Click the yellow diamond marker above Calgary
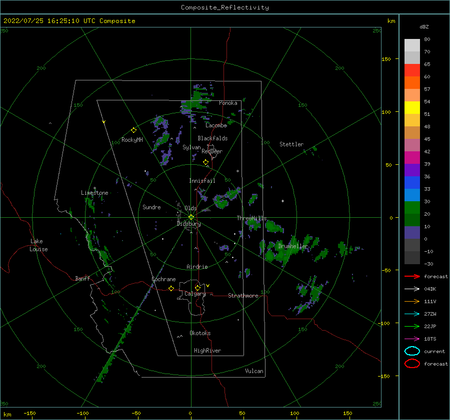The image size is (450, 420). click(197, 288)
